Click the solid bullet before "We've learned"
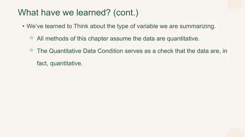245x137 pixels. click(x=23, y=26)
